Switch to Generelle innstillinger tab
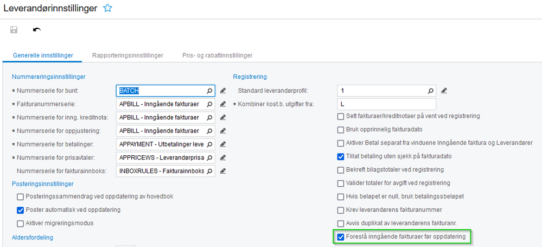This screenshot has height=247, width=542. click(x=43, y=55)
